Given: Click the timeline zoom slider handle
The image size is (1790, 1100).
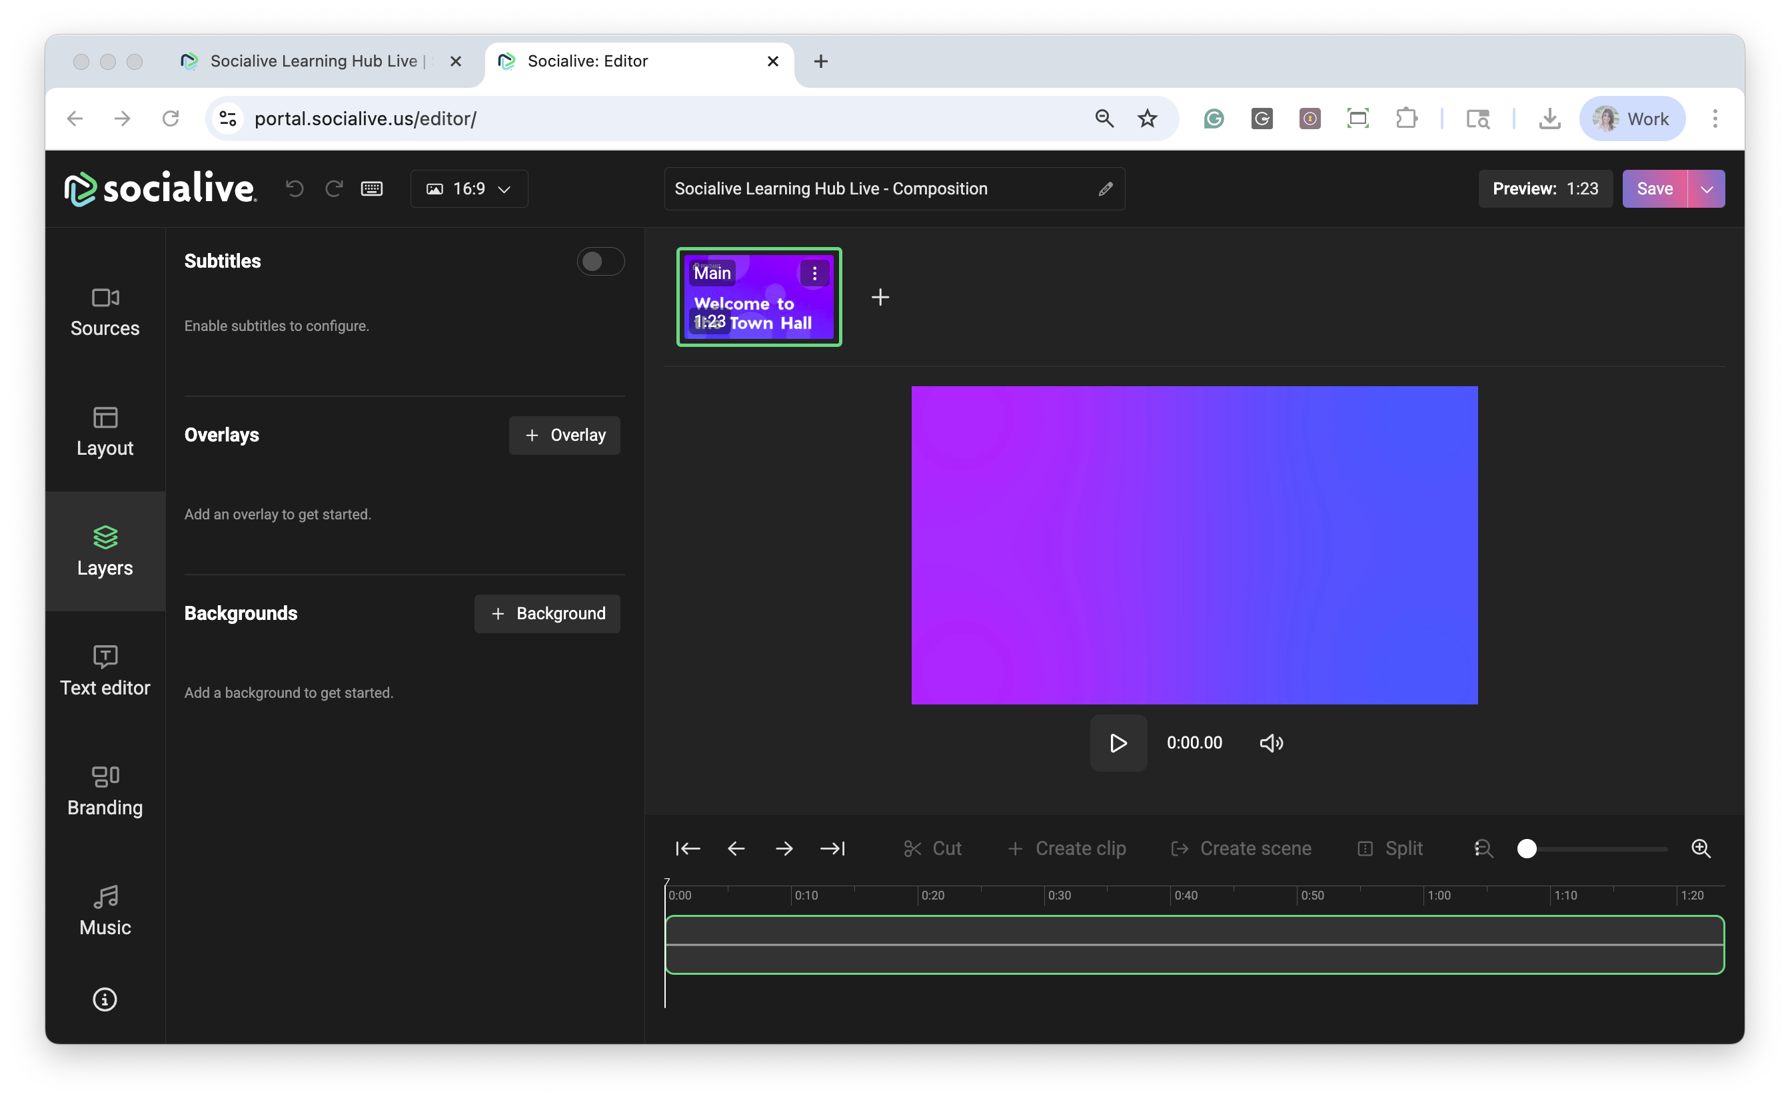Looking at the screenshot, I should 1527,848.
